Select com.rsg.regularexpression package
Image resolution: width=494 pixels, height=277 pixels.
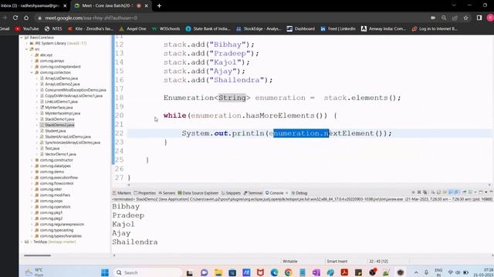[62, 225]
